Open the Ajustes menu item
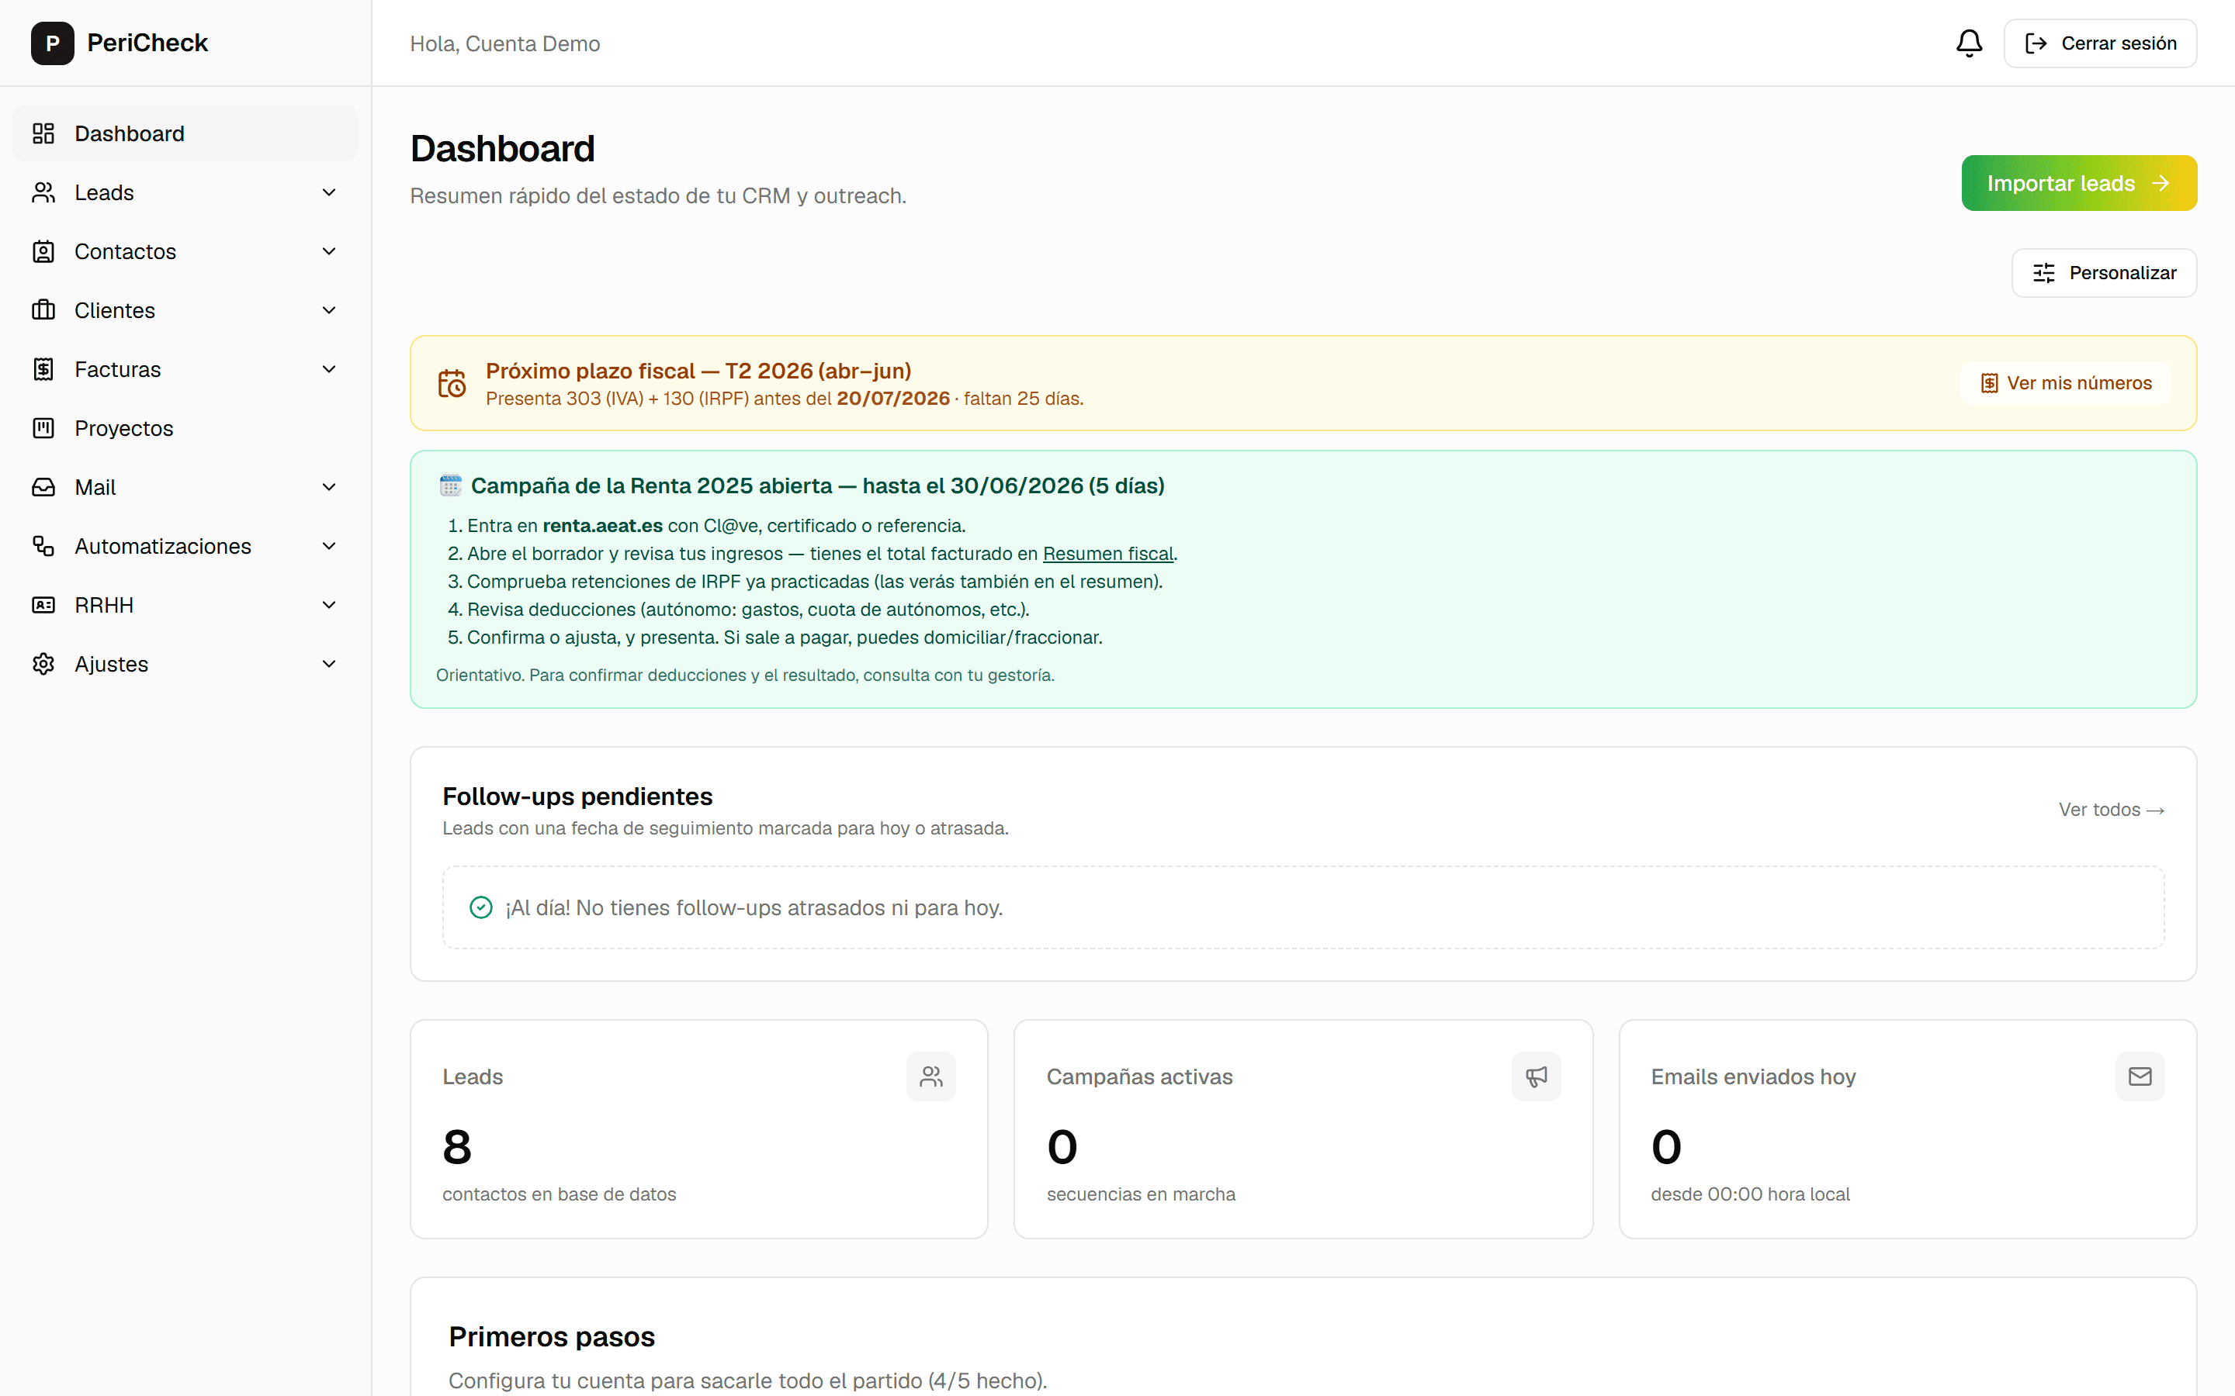This screenshot has height=1396, width=2235. coord(185,664)
